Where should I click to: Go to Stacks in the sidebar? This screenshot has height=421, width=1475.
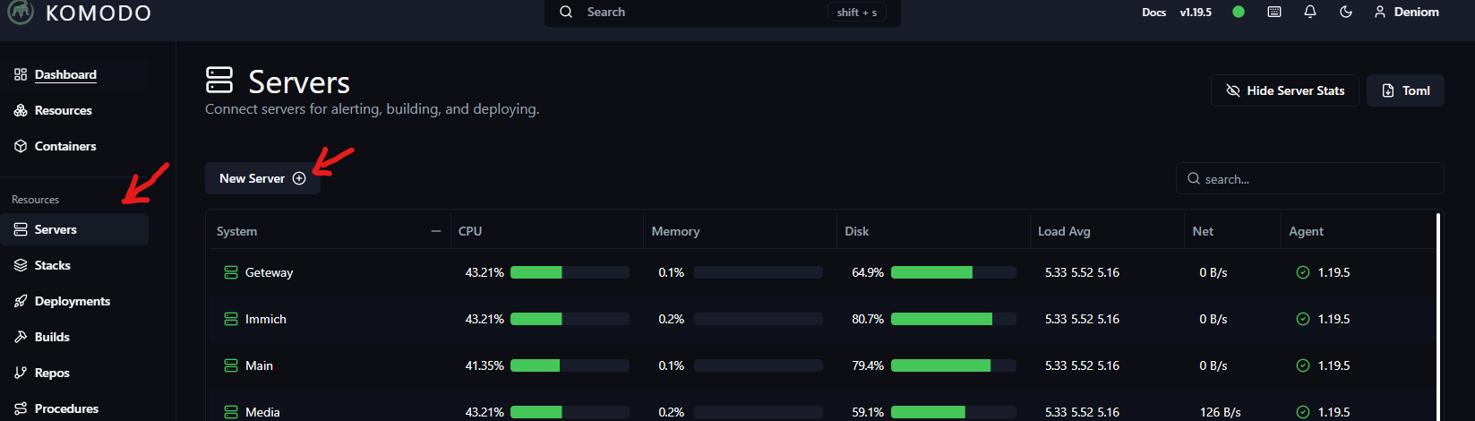click(x=52, y=265)
